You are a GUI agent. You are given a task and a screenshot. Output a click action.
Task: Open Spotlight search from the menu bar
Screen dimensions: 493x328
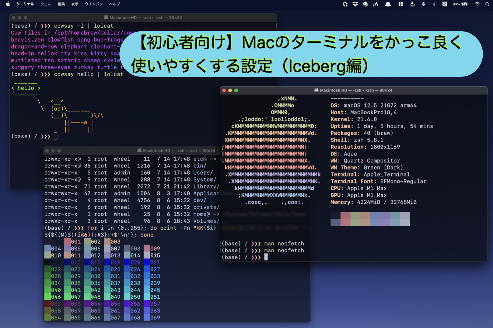point(487,4)
